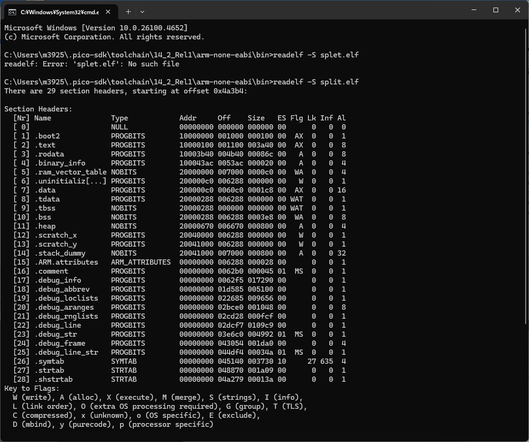529x442 pixels.
Task: Click the SYMTAB type in .symtab row
Action: tap(123, 361)
